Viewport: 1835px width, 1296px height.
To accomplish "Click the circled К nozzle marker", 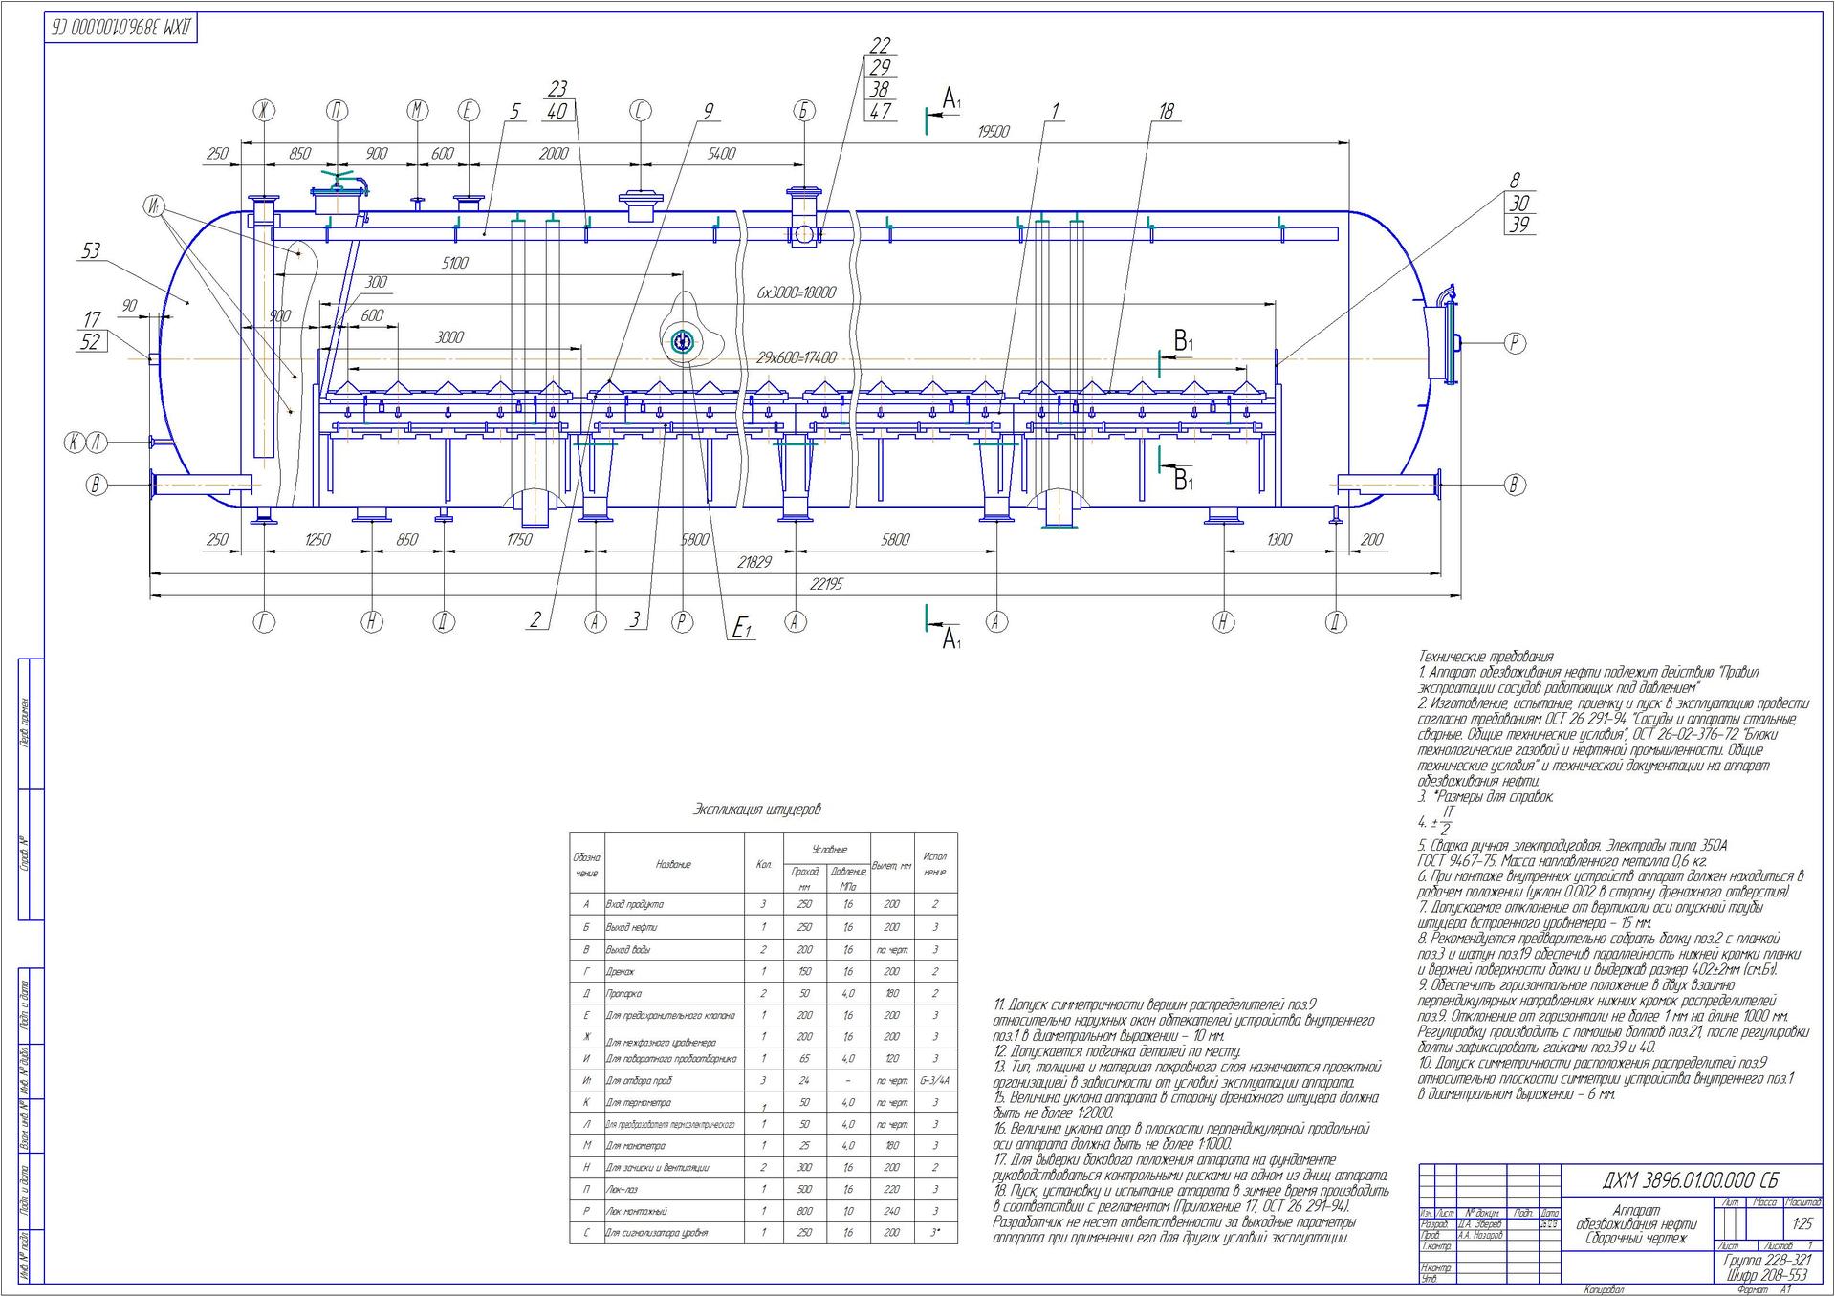I will tap(75, 443).
